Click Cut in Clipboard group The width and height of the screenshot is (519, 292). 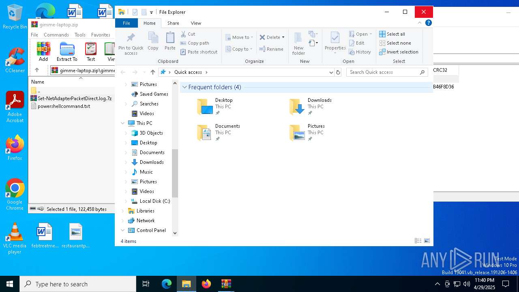188,34
